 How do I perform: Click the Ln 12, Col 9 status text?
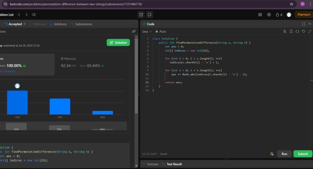coord(150,154)
